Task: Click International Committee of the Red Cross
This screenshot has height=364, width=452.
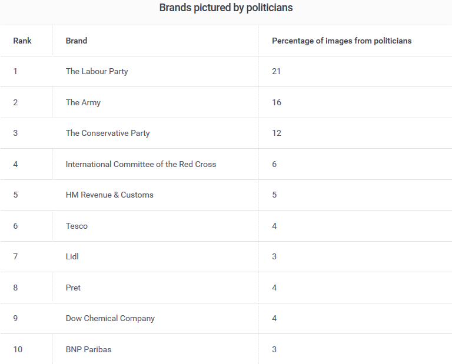Action: click(141, 164)
